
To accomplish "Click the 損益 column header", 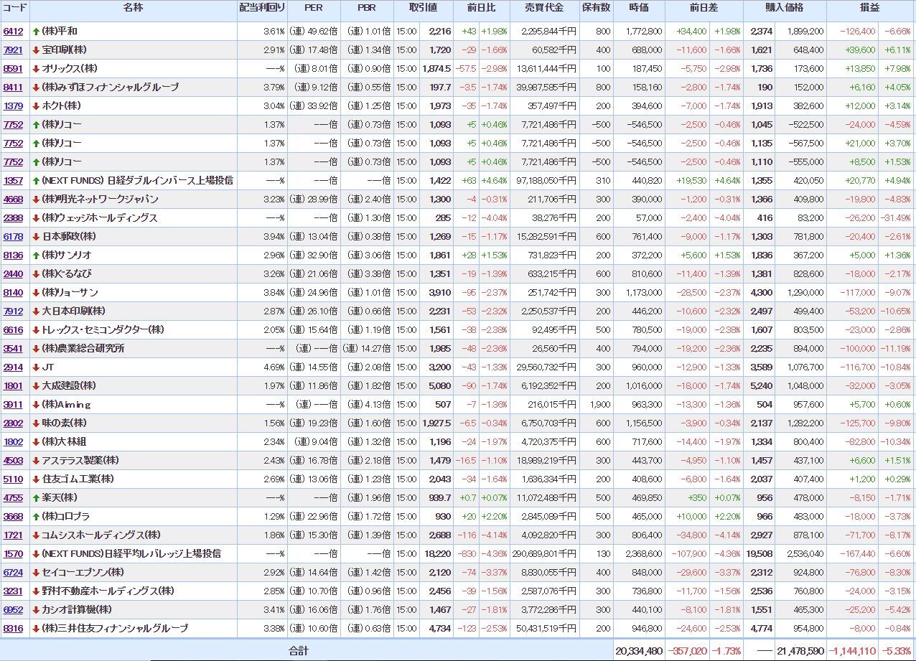I will (x=870, y=8).
